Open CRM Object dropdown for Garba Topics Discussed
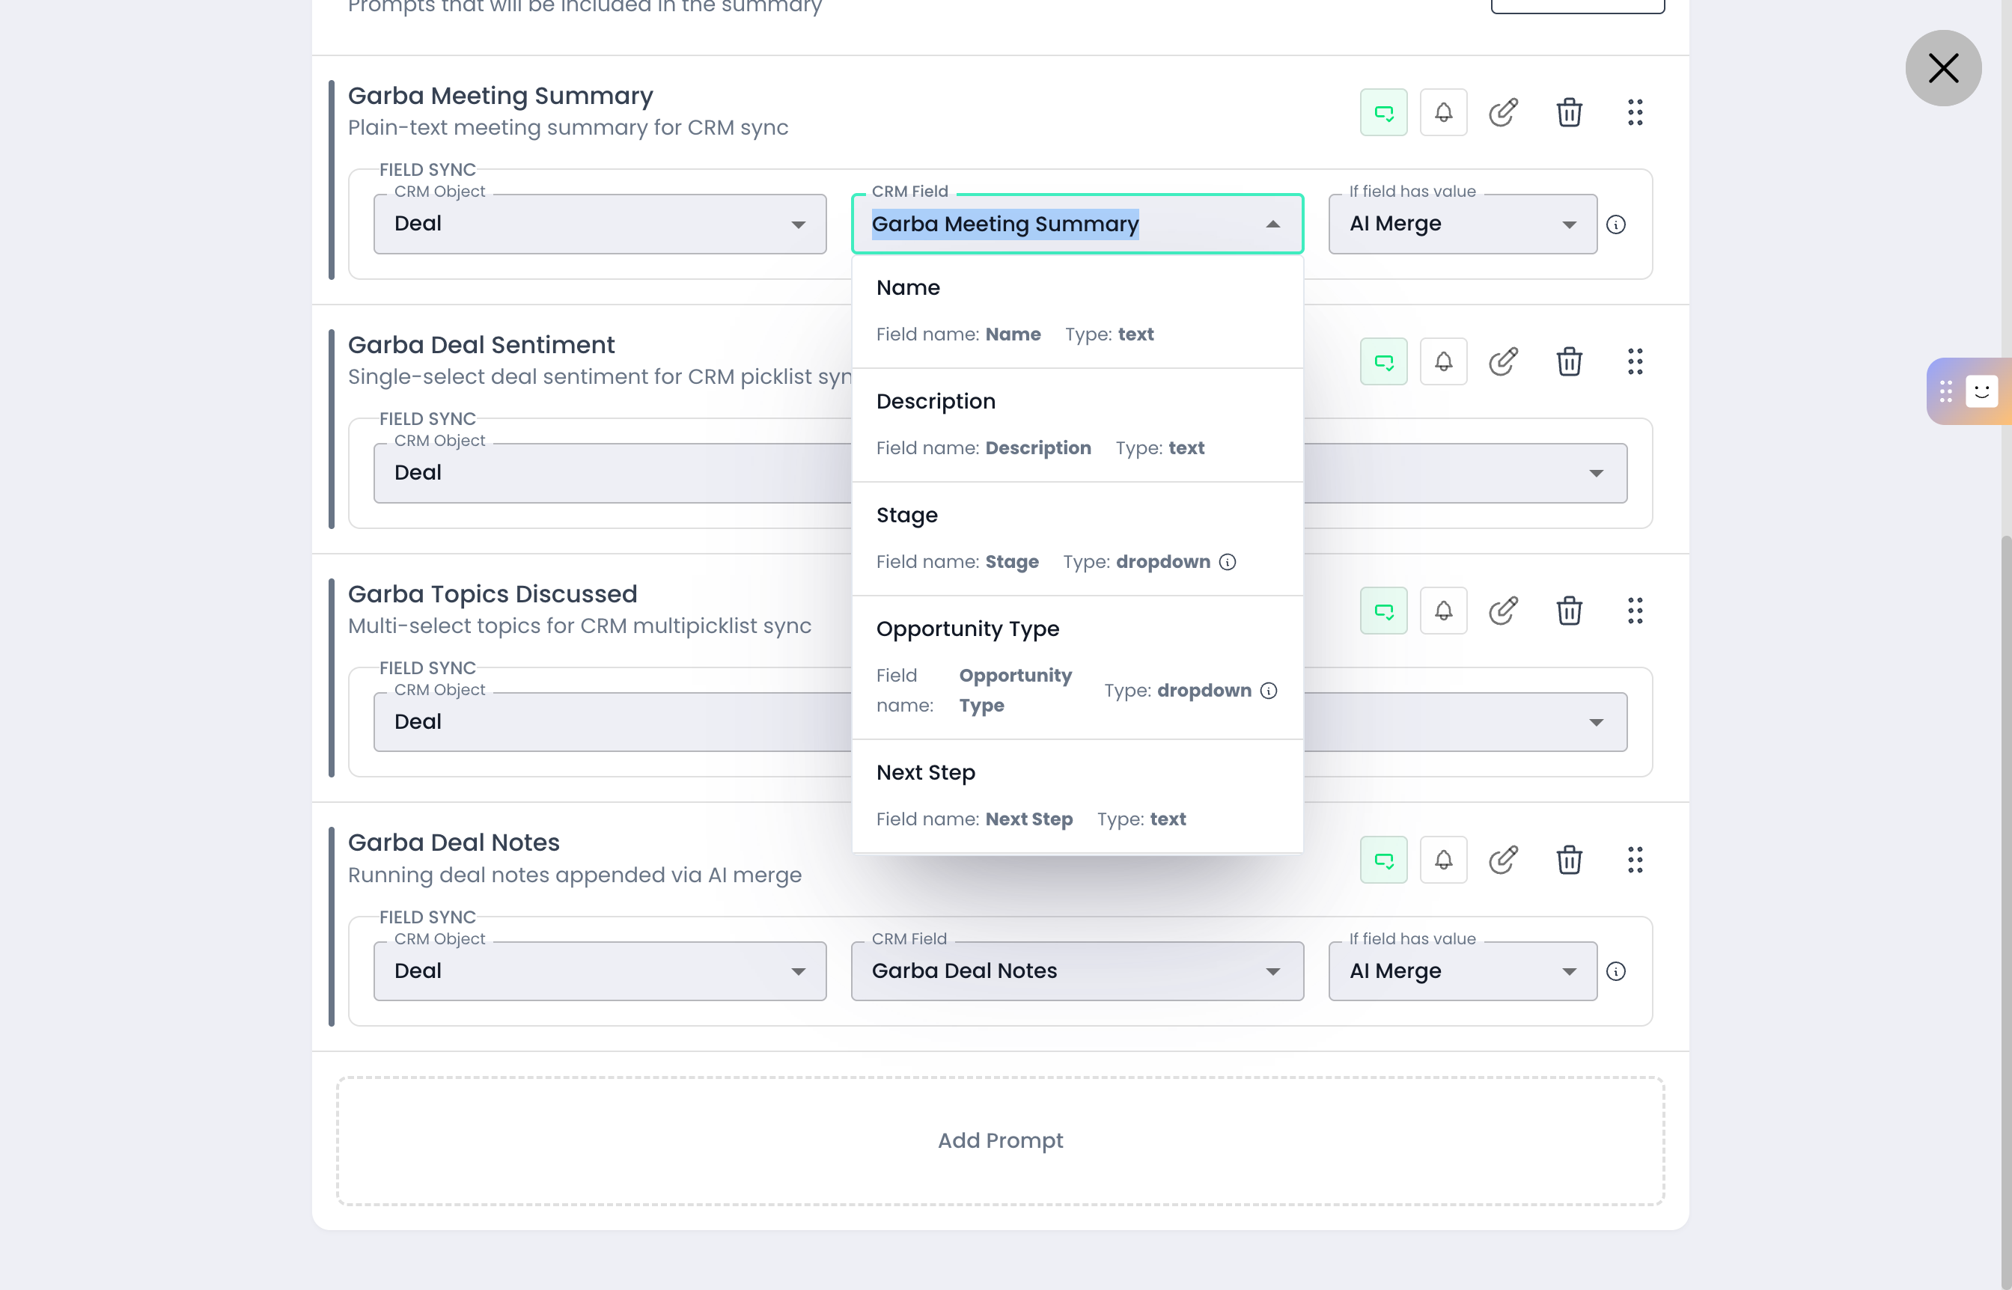Screen dimensions: 2012x1290 pyautogui.click(x=612, y=722)
